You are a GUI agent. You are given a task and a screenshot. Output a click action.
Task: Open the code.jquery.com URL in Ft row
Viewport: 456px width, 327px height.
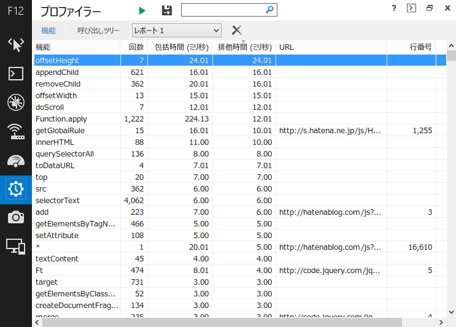point(330,271)
